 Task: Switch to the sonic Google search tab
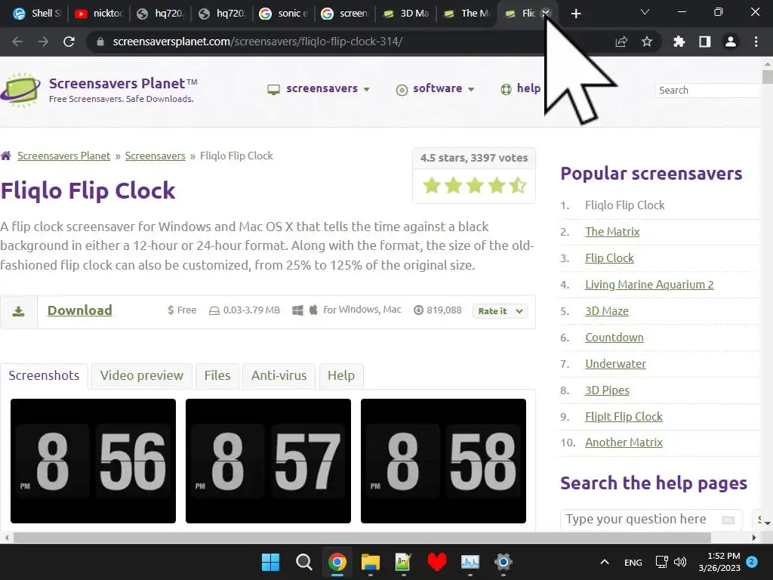[x=284, y=14]
